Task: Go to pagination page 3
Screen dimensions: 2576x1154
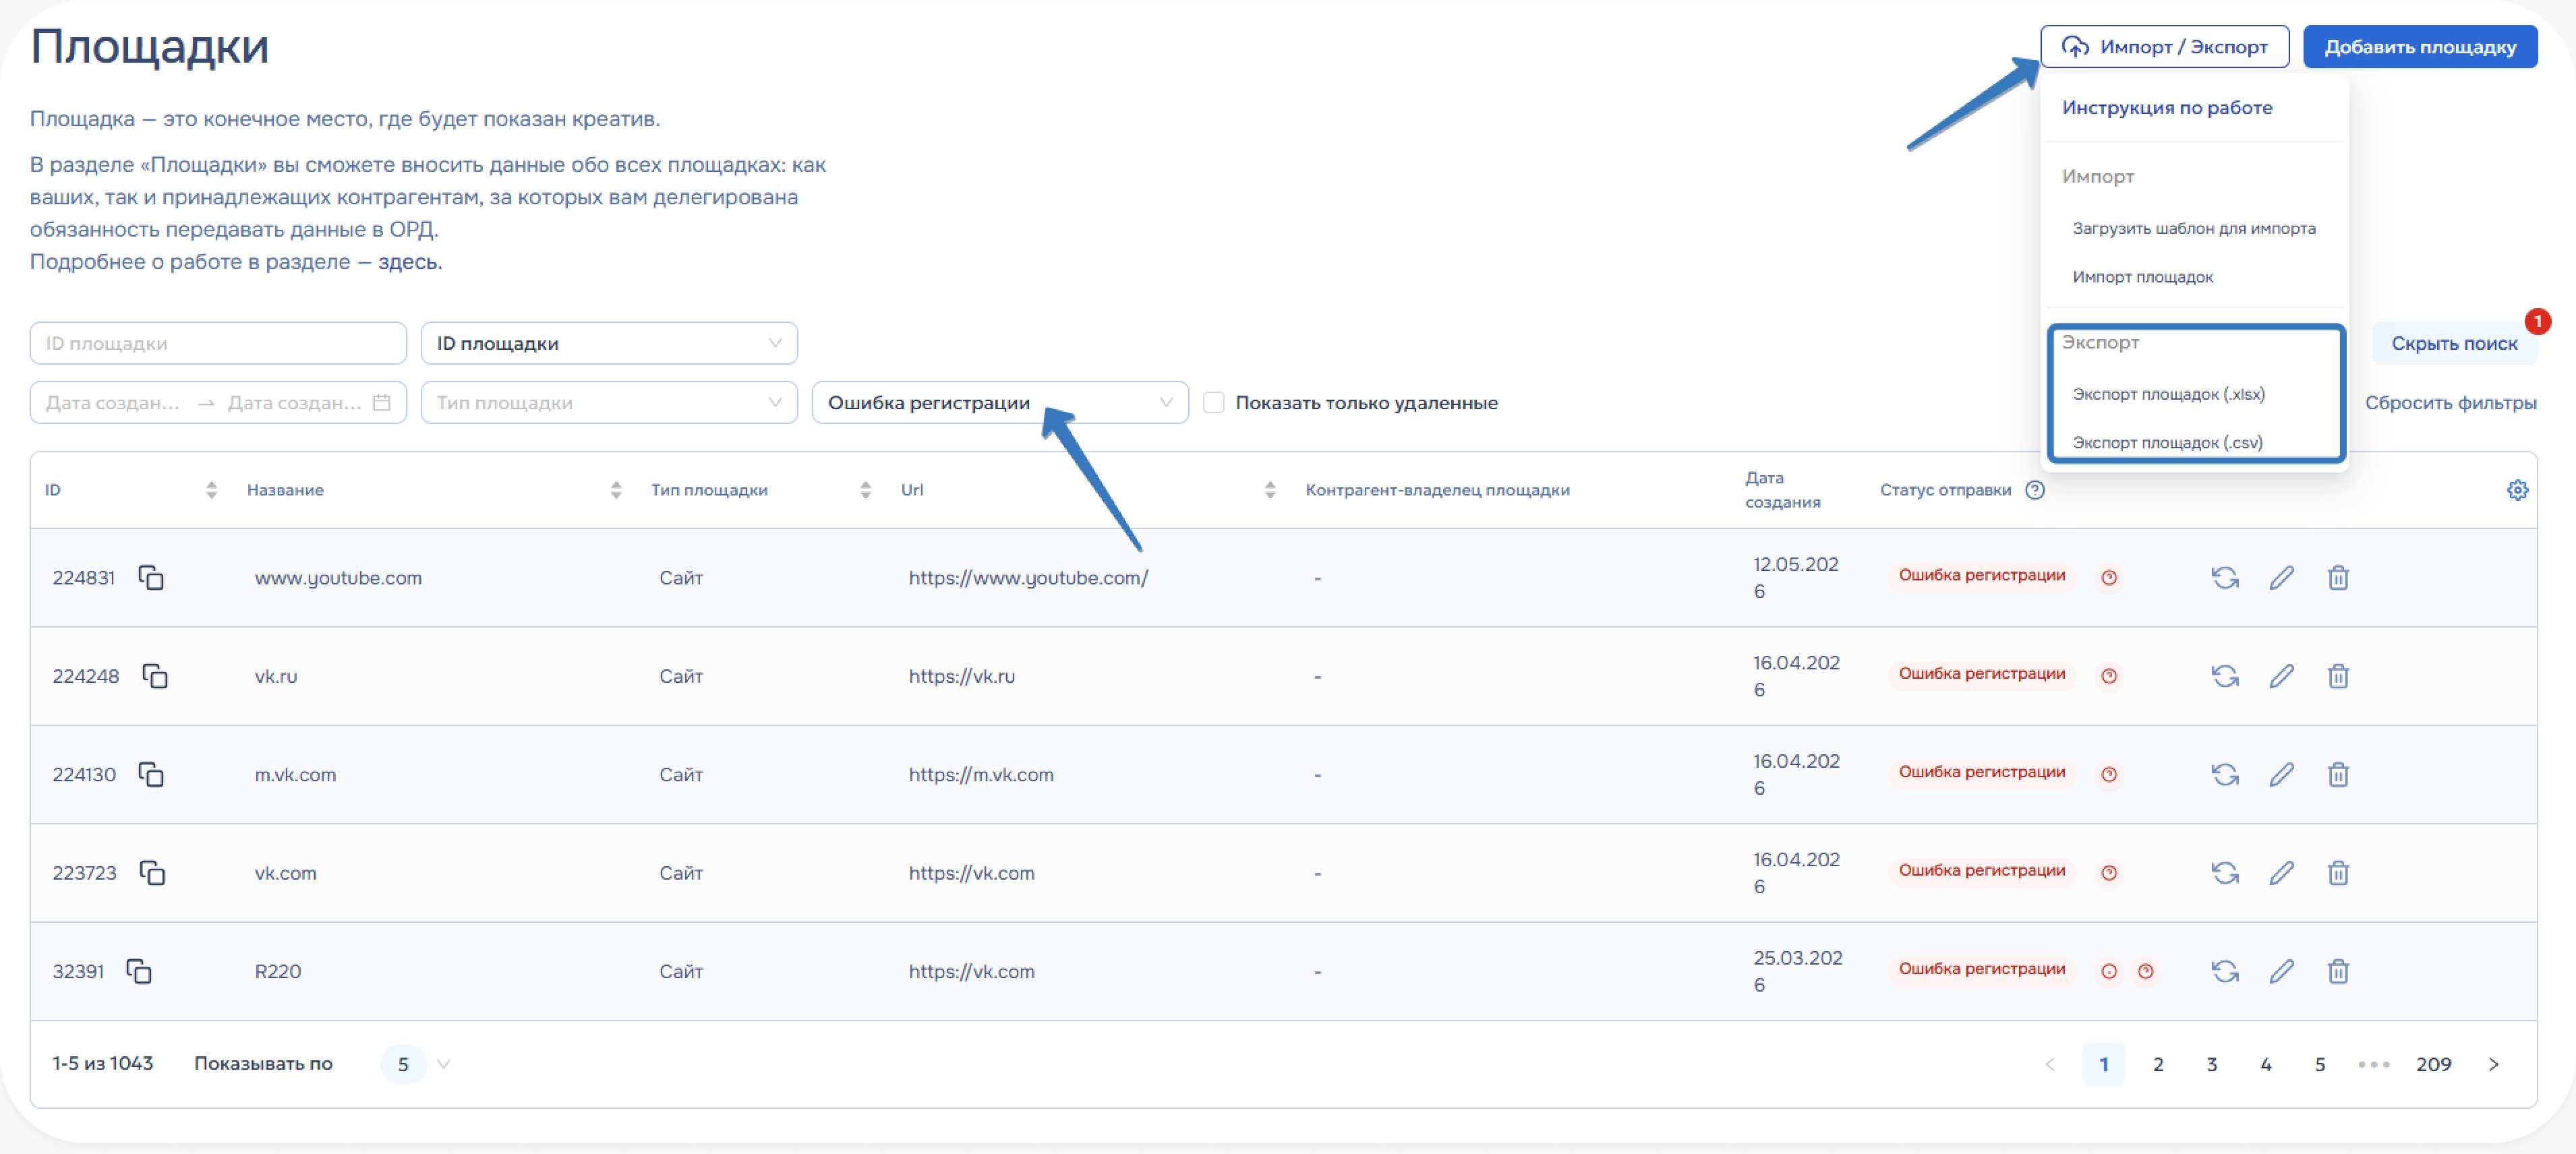Action: [2212, 1064]
